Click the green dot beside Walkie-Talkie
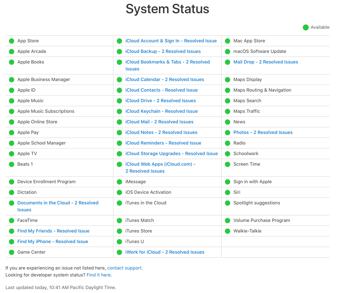 [228, 231]
